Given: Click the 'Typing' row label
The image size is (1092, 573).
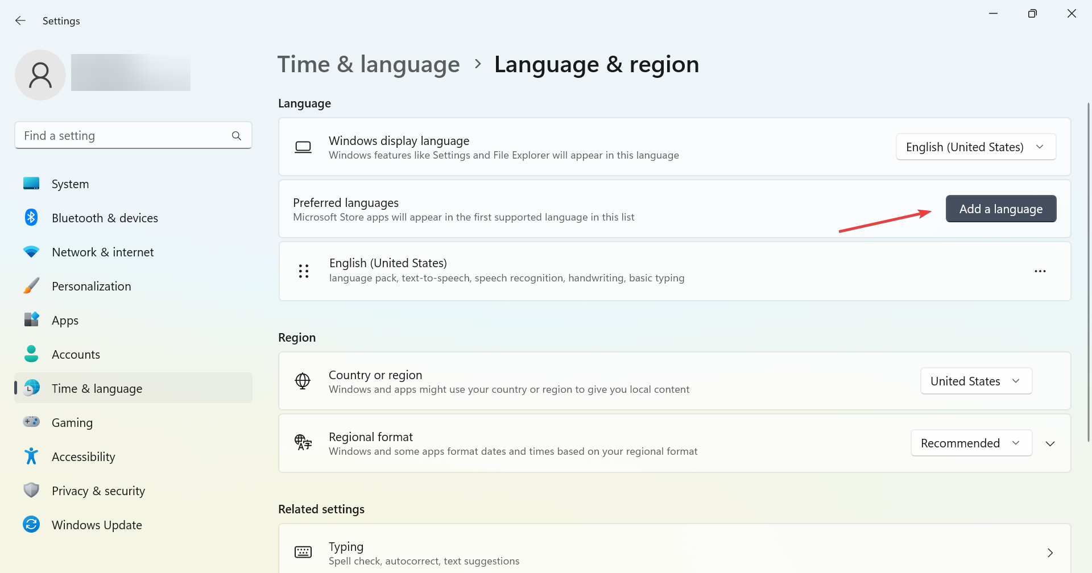Looking at the screenshot, I should (x=346, y=546).
